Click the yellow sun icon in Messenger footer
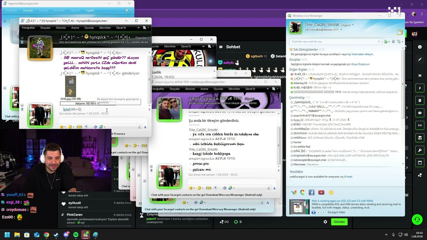The image size is (427, 240). (331, 192)
